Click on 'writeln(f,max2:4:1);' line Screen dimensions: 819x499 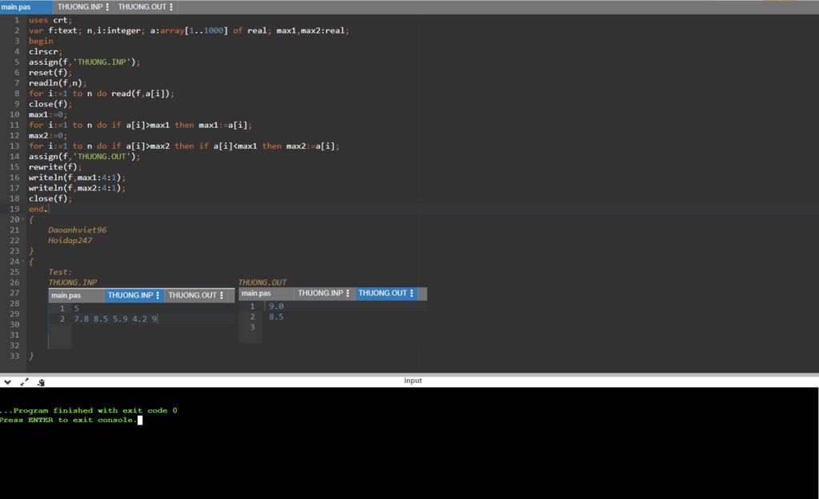tap(78, 188)
